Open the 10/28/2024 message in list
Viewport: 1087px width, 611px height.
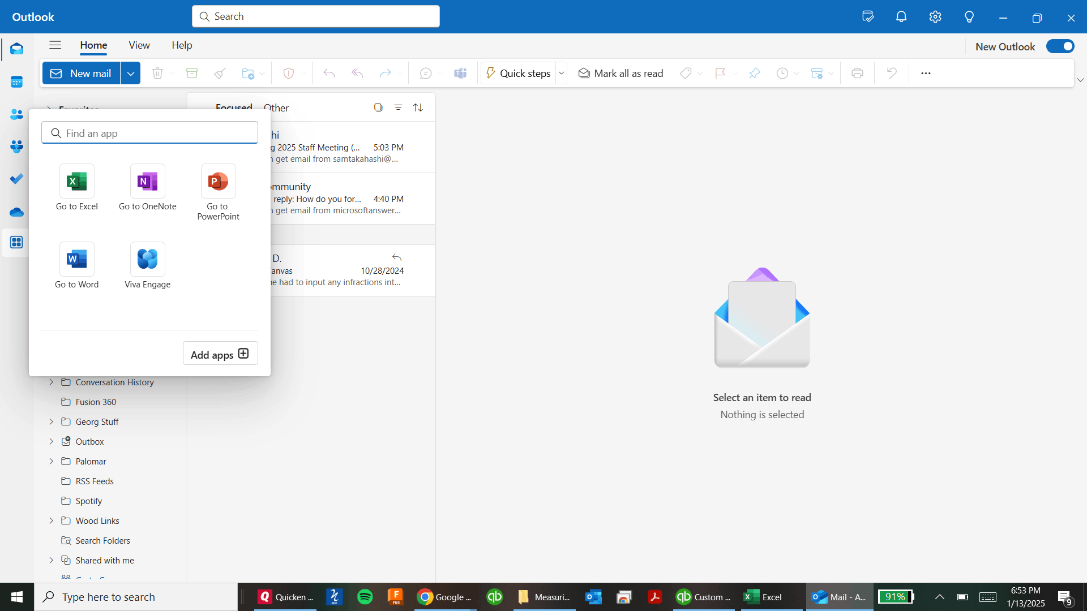[352, 270]
